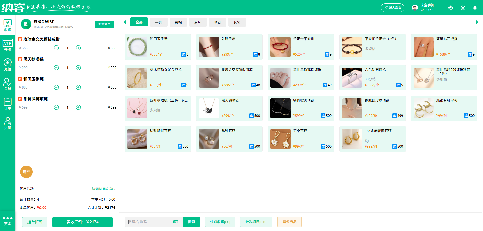Select the 收银 cashier sidebar icon
This screenshot has width=483, height=231.
[8, 25]
